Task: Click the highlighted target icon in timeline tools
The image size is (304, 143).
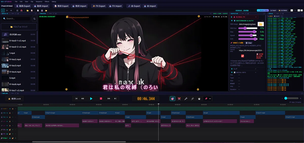Action: tap(172, 99)
